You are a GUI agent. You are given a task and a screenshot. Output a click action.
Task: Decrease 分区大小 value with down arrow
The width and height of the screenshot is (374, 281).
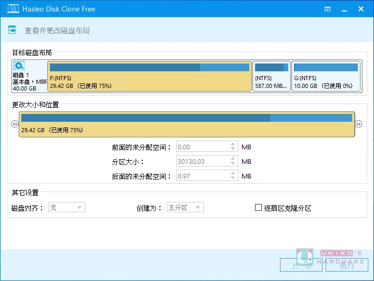[233, 163]
